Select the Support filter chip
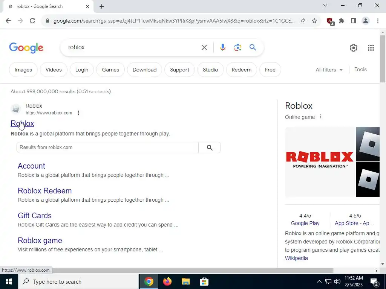This screenshot has height=289, width=386. coord(179,70)
